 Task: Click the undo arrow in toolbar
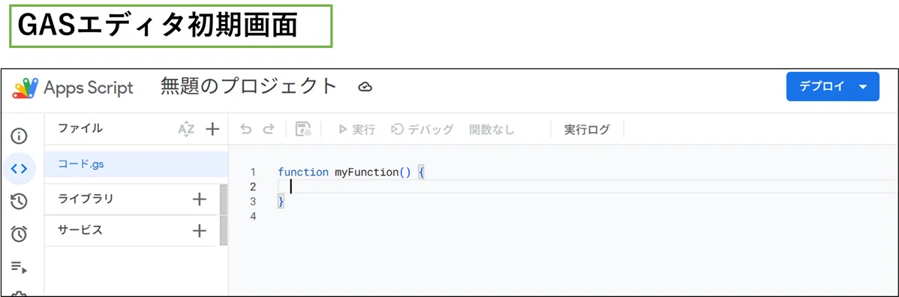tap(246, 130)
